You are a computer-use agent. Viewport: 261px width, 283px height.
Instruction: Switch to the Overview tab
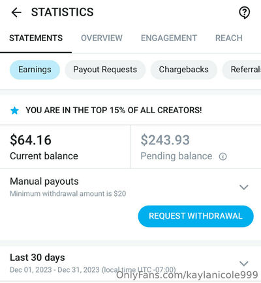coord(102,38)
